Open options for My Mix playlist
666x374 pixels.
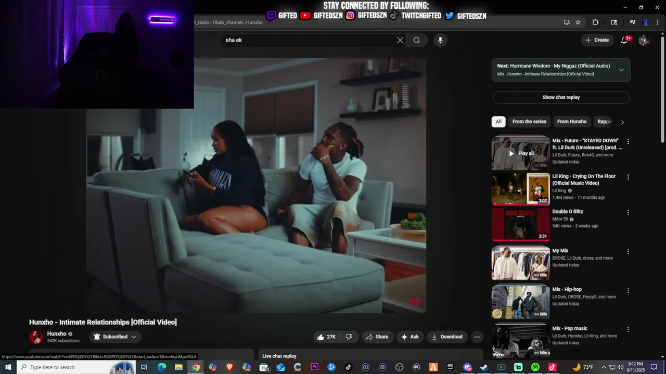(x=628, y=251)
